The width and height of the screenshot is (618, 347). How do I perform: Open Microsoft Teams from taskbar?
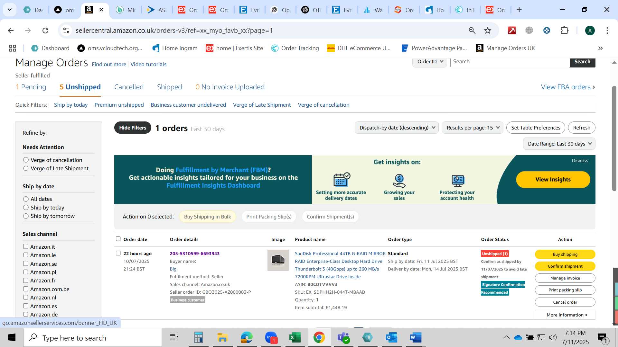click(x=343, y=338)
